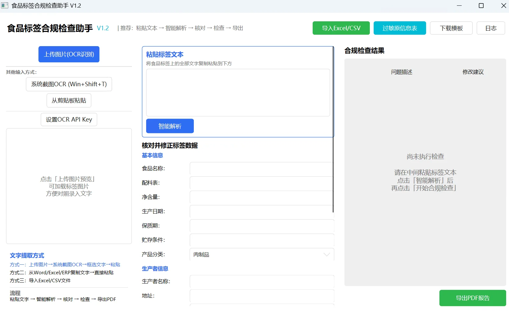Focus the 配料表 input field
509x315 pixels.
tap(262, 183)
